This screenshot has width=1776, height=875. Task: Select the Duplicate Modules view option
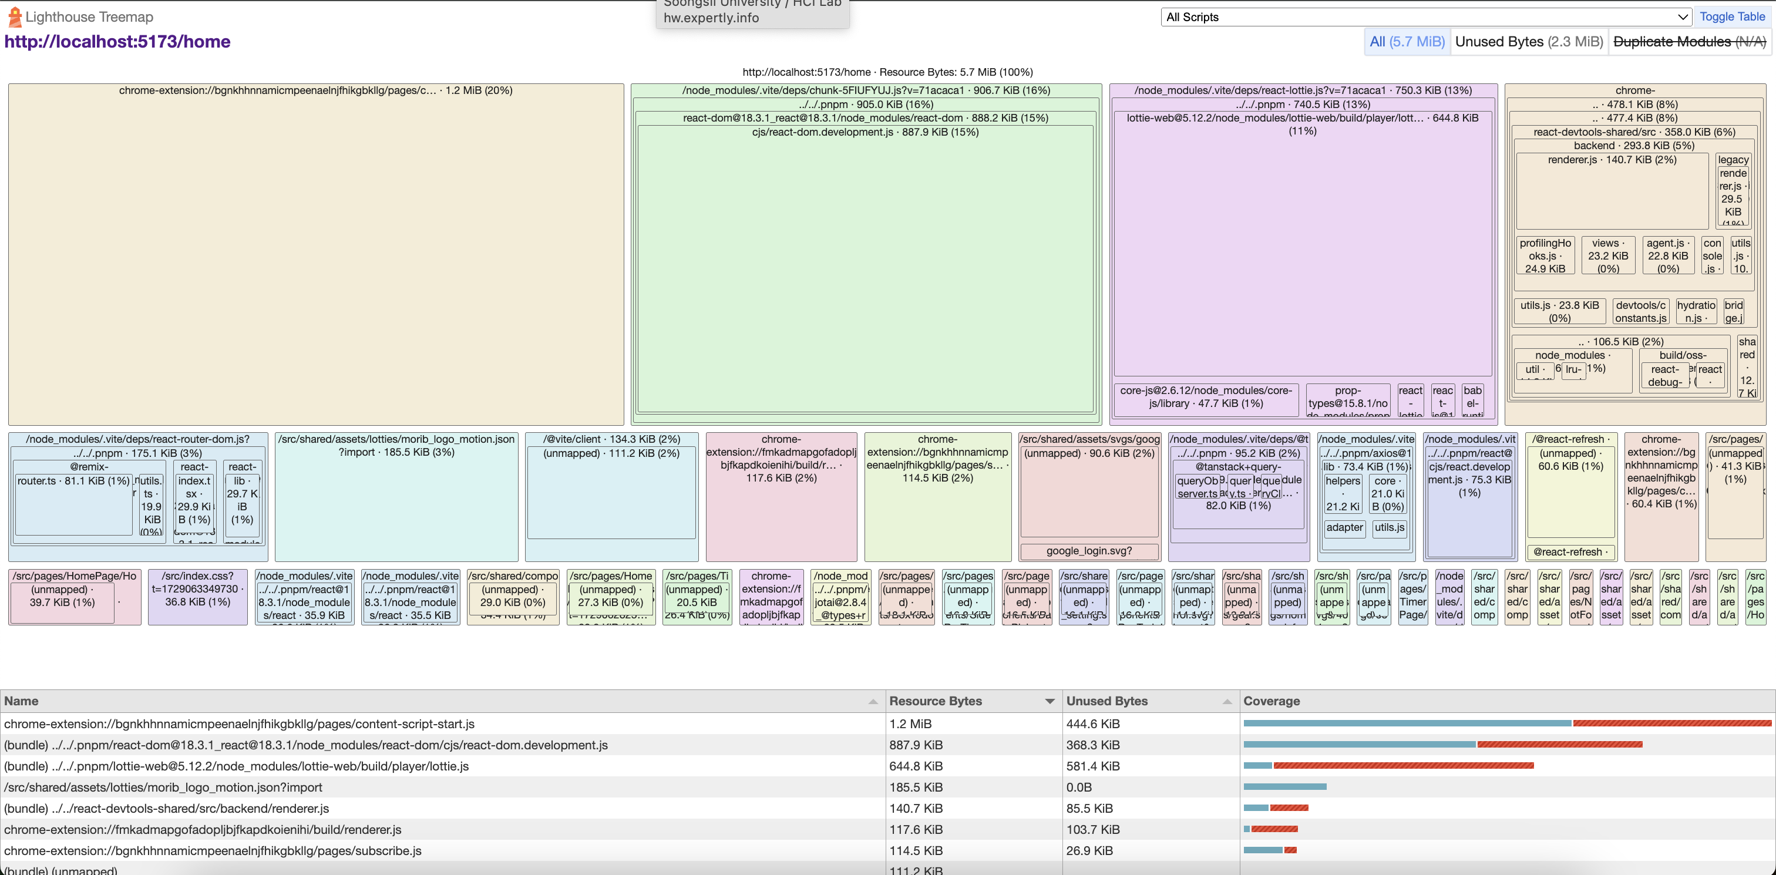pos(1689,41)
